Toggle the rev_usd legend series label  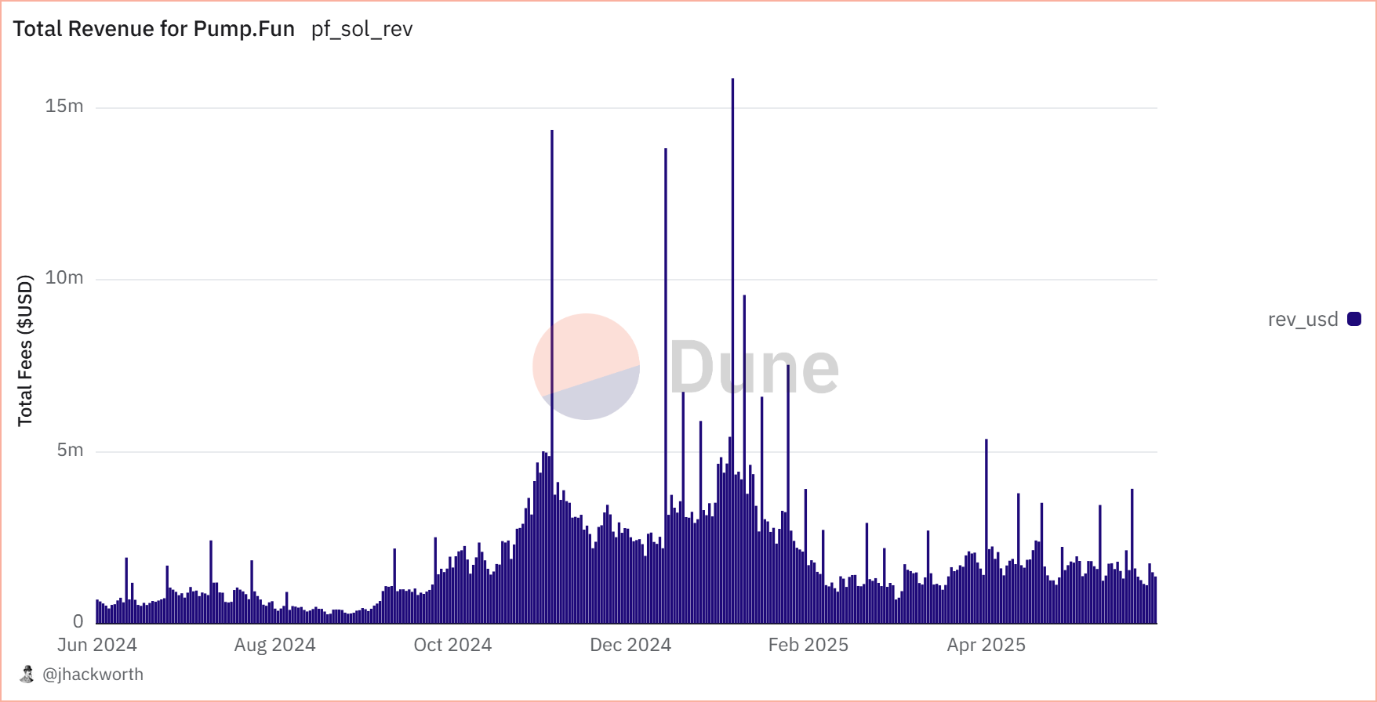[x=1303, y=319]
